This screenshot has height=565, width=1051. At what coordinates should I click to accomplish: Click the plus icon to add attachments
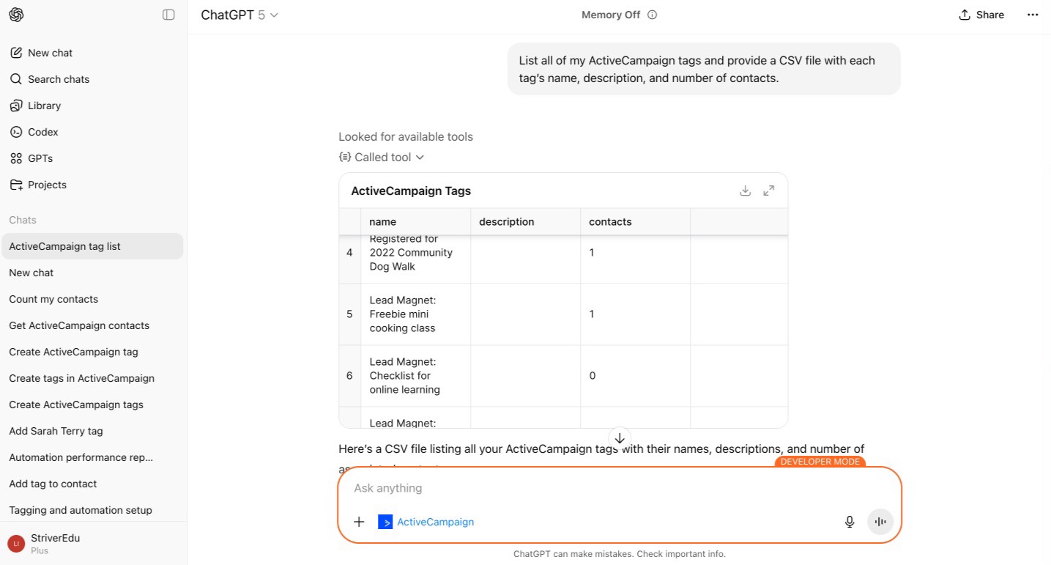tap(359, 522)
